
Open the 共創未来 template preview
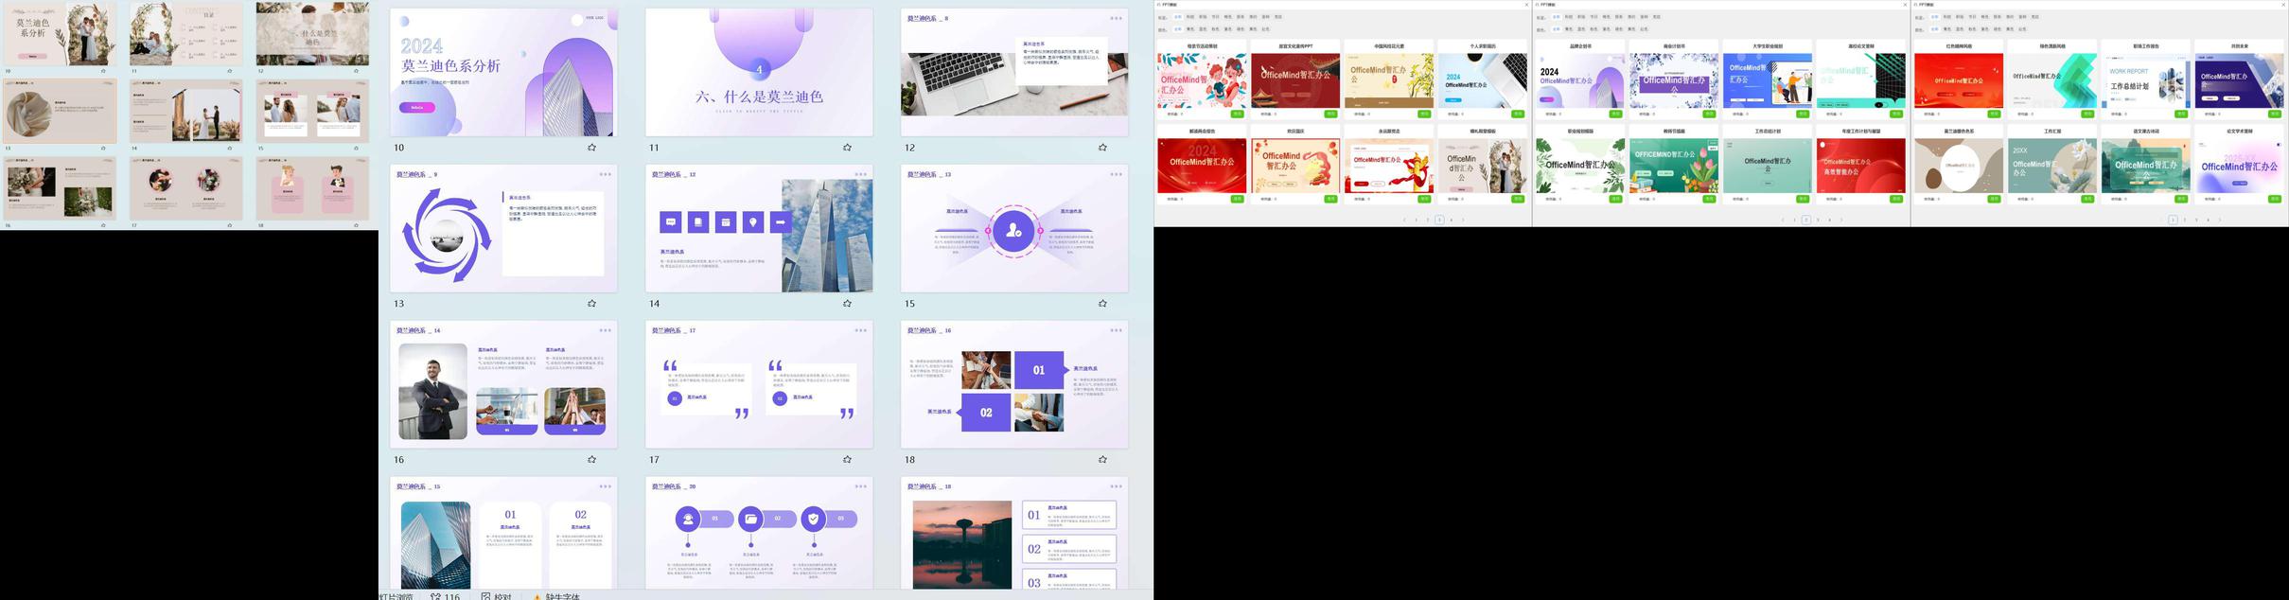pos(2239,79)
